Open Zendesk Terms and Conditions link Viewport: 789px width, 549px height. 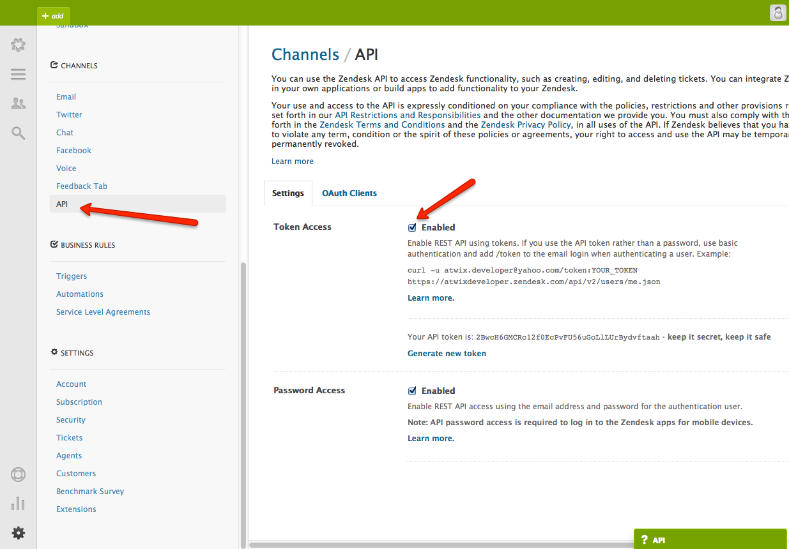(x=382, y=124)
